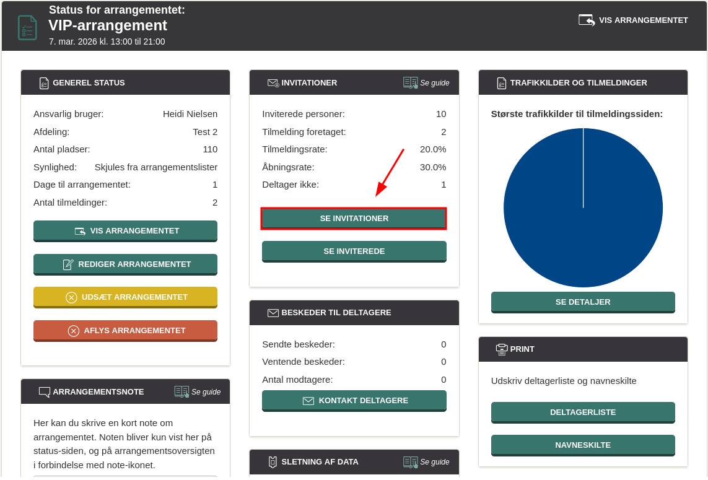The width and height of the screenshot is (708, 480).
Task: Open 'Se guide' in Invitationer panel
Action: [x=426, y=82]
